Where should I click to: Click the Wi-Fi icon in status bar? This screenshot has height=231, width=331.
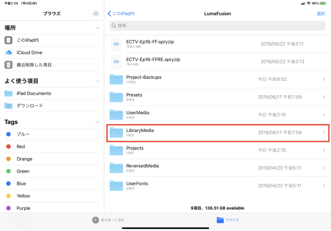point(309,3)
